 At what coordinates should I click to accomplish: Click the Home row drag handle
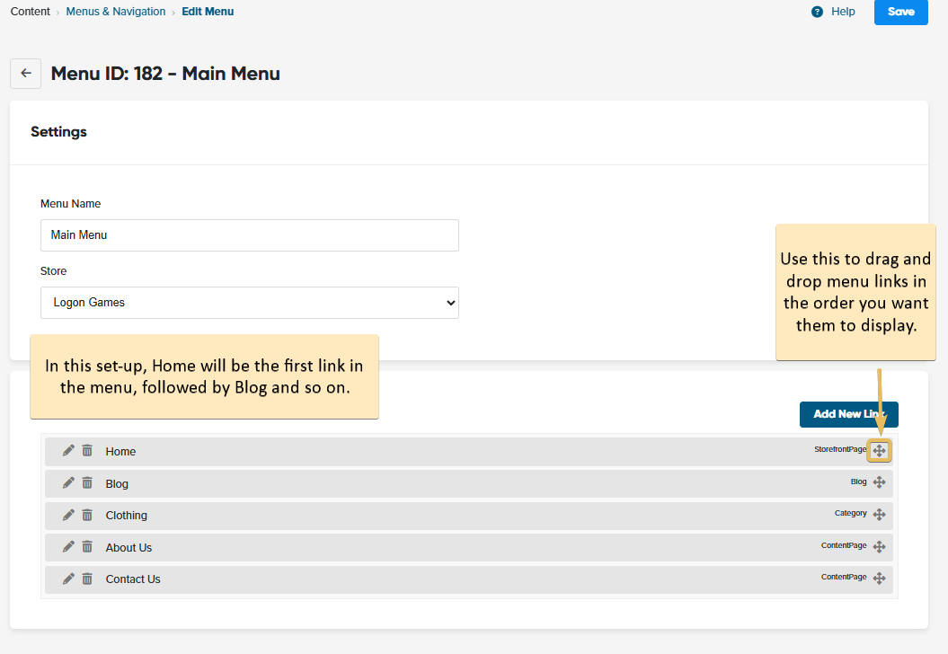click(879, 450)
